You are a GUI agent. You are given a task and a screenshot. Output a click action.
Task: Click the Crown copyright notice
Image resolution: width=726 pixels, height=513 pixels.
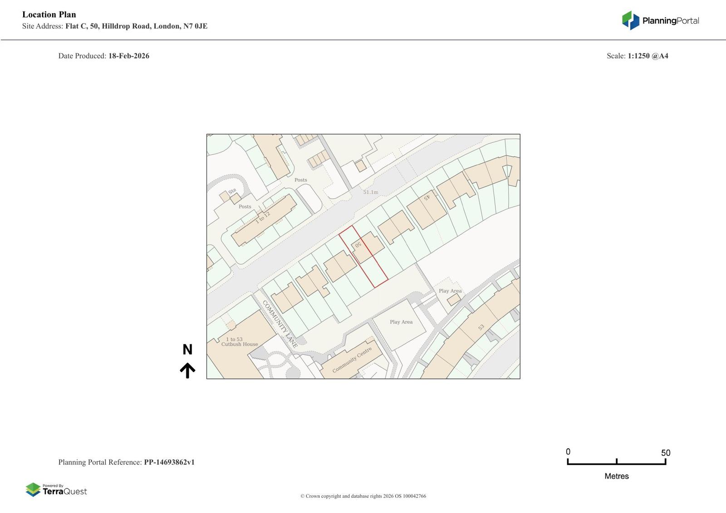[x=363, y=496]
